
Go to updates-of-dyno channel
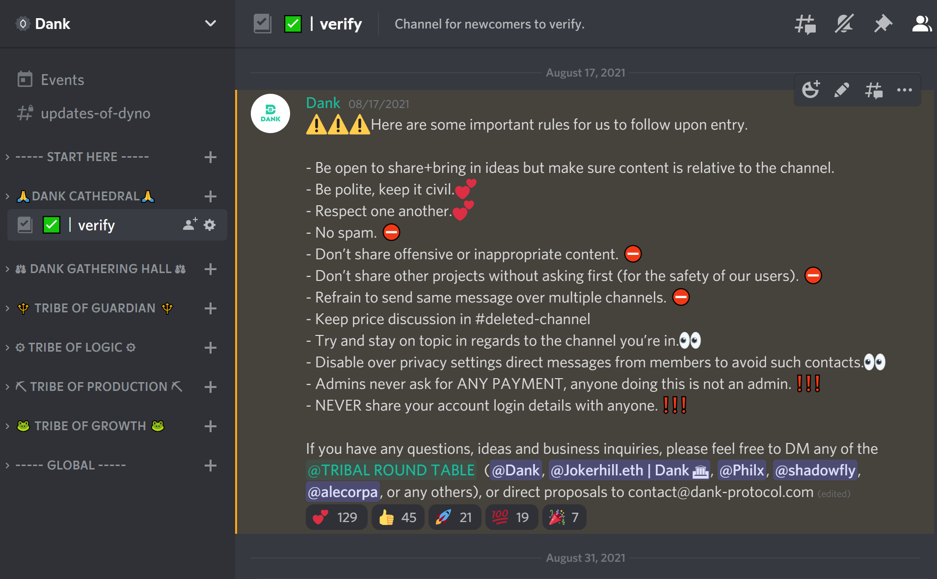pos(95,113)
